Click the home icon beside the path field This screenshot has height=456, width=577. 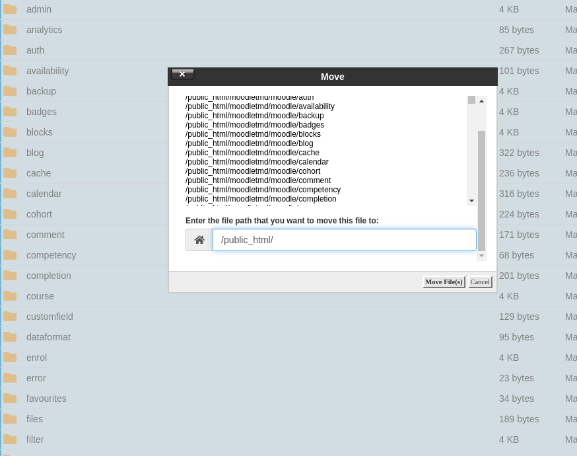199,240
